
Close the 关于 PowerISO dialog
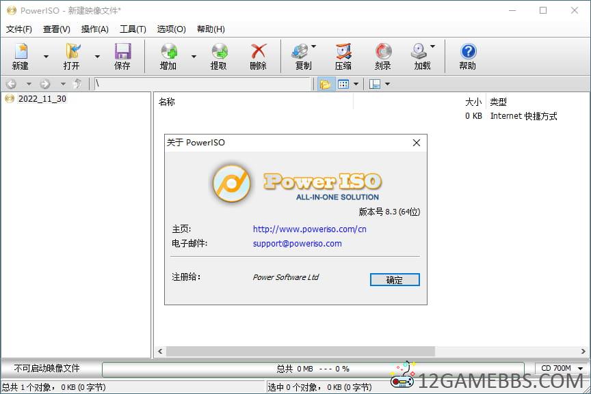click(x=417, y=143)
